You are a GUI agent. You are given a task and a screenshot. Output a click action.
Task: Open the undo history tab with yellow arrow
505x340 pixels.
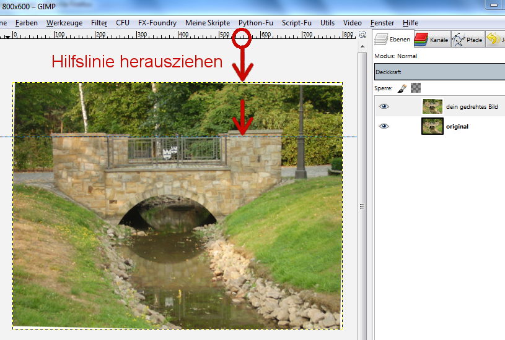(x=494, y=40)
